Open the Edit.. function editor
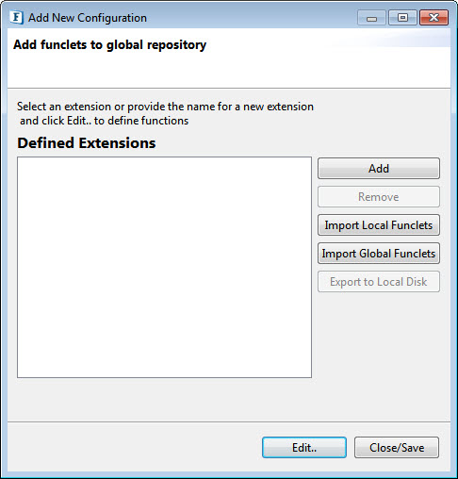Screen dimensions: 458x479 pyautogui.click(x=304, y=447)
